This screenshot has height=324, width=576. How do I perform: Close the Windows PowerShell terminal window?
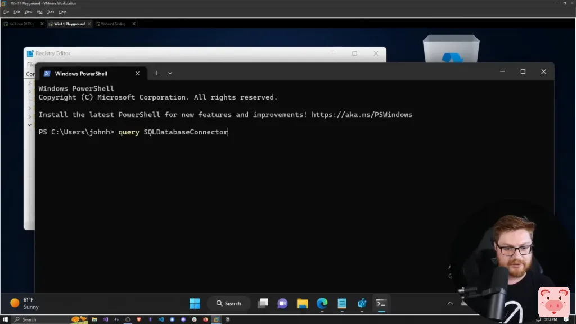point(544,71)
